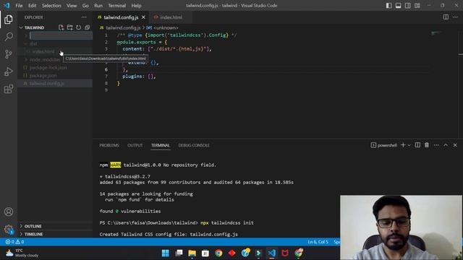Open terminal panel more actions menu
This screenshot has width=463, height=260.
click(436, 145)
